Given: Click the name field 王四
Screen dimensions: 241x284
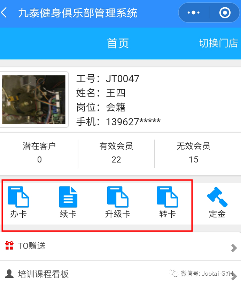Looking at the screenshot, I should click(116, 93).
